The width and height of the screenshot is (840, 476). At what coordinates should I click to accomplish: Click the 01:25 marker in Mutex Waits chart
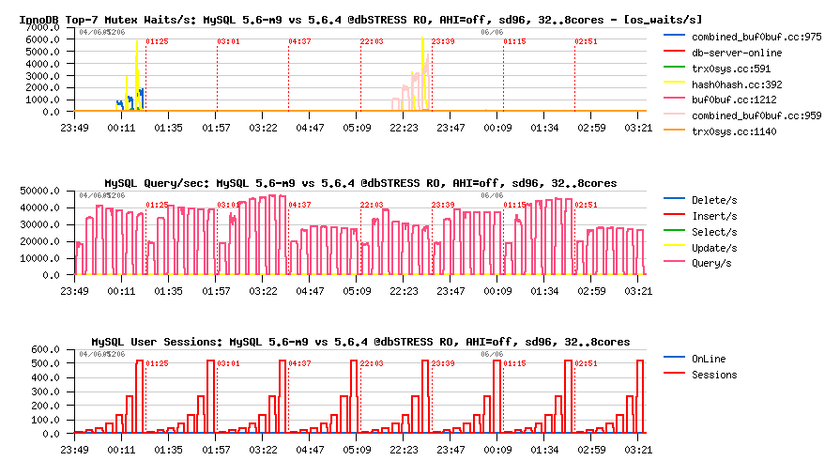pos(157,41)
